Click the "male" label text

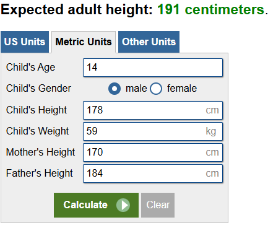pos(136,89)
